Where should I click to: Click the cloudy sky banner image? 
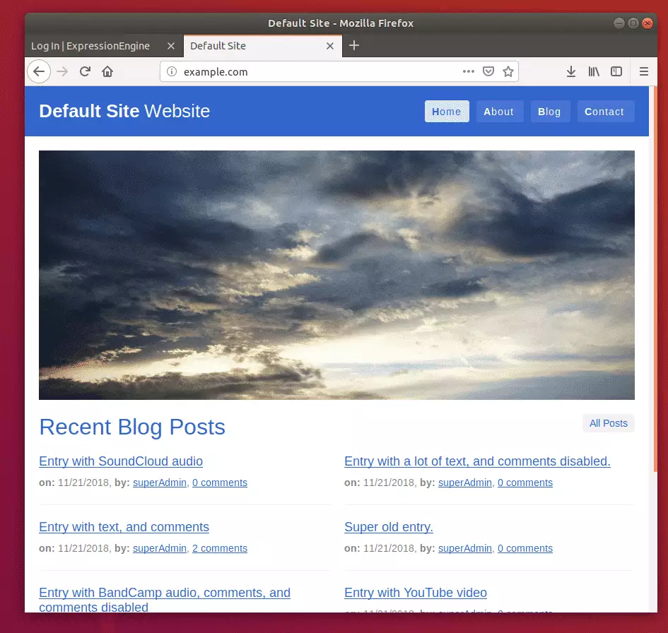[336, 275]
